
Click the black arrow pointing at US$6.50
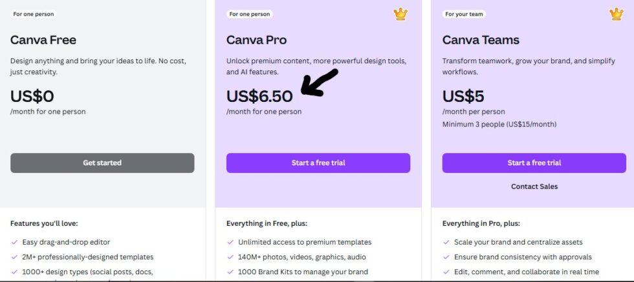coord(320,84)
